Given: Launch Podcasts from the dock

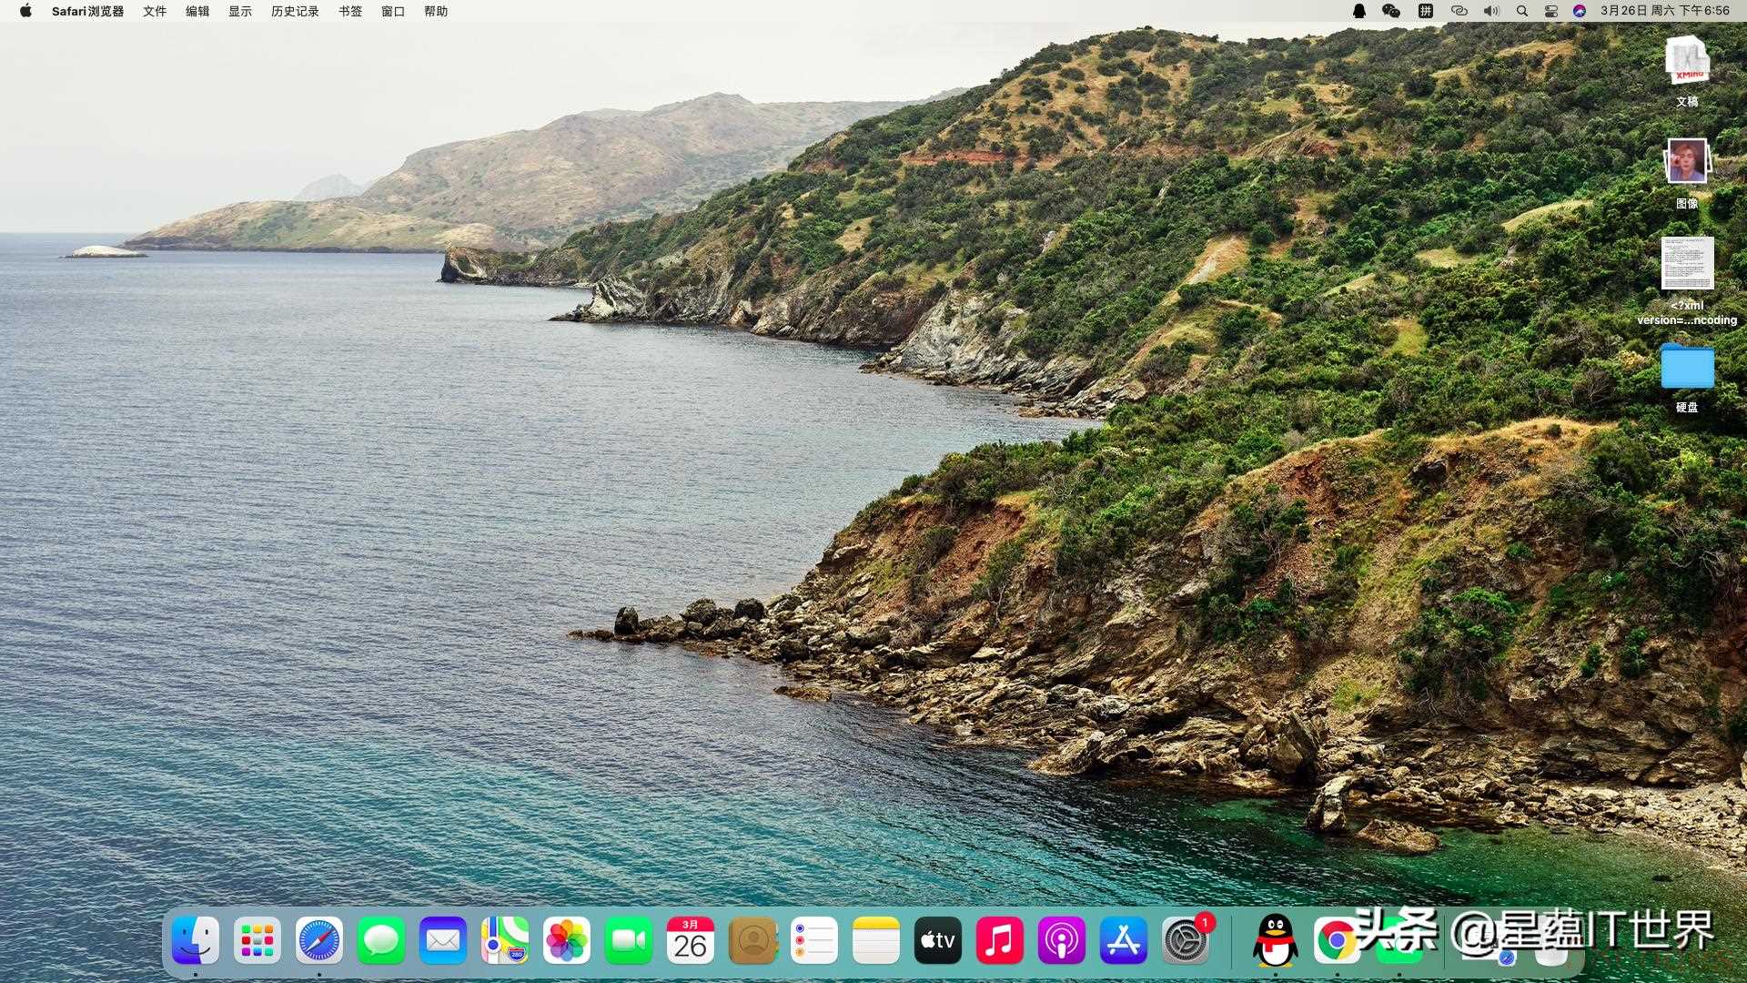Looking at the screenshot, I should [x=1061, y=940].
